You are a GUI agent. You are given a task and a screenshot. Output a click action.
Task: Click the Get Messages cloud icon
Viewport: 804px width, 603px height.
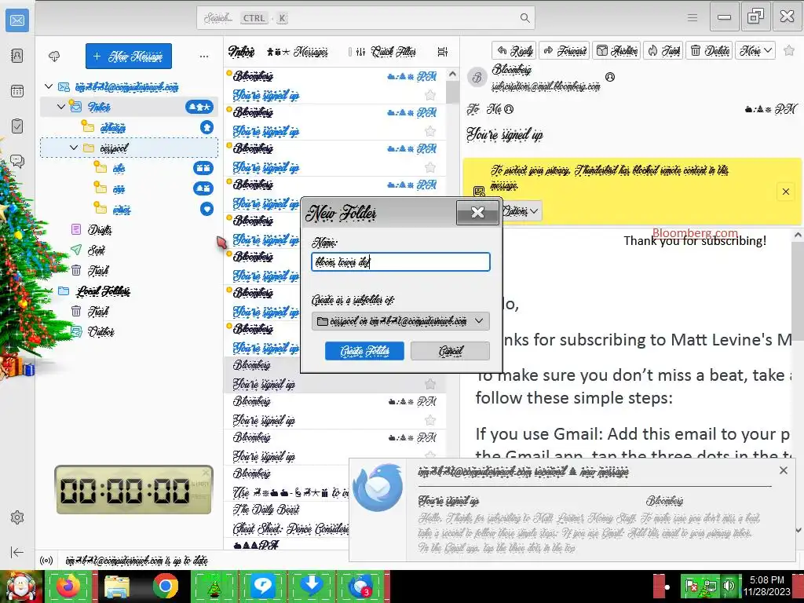click(54, 56)
